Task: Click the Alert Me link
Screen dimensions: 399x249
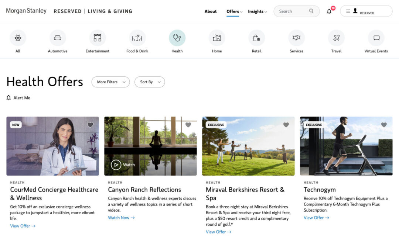Action: (x=22, y=97)
